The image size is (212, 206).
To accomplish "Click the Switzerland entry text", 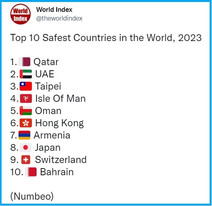I will pyautogui.click(x=61, y=159).
